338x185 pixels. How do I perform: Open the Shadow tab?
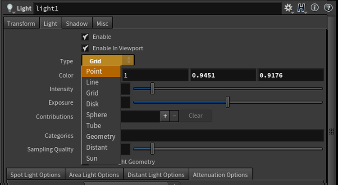(x=77, y=23)
